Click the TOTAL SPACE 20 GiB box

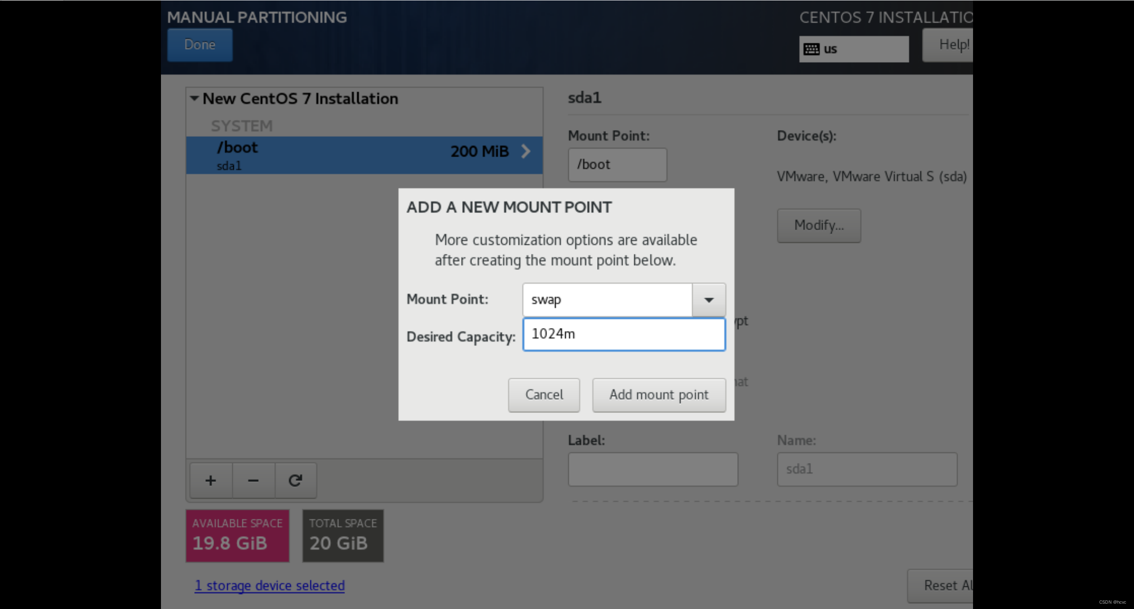pos(343,536)
